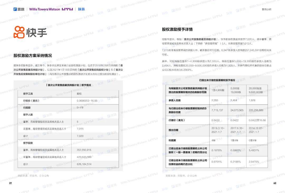Select the total grantee count 7,020
The height and width of the screenshot is (193, 285).
pyautogui.click(x=80, y=136)
